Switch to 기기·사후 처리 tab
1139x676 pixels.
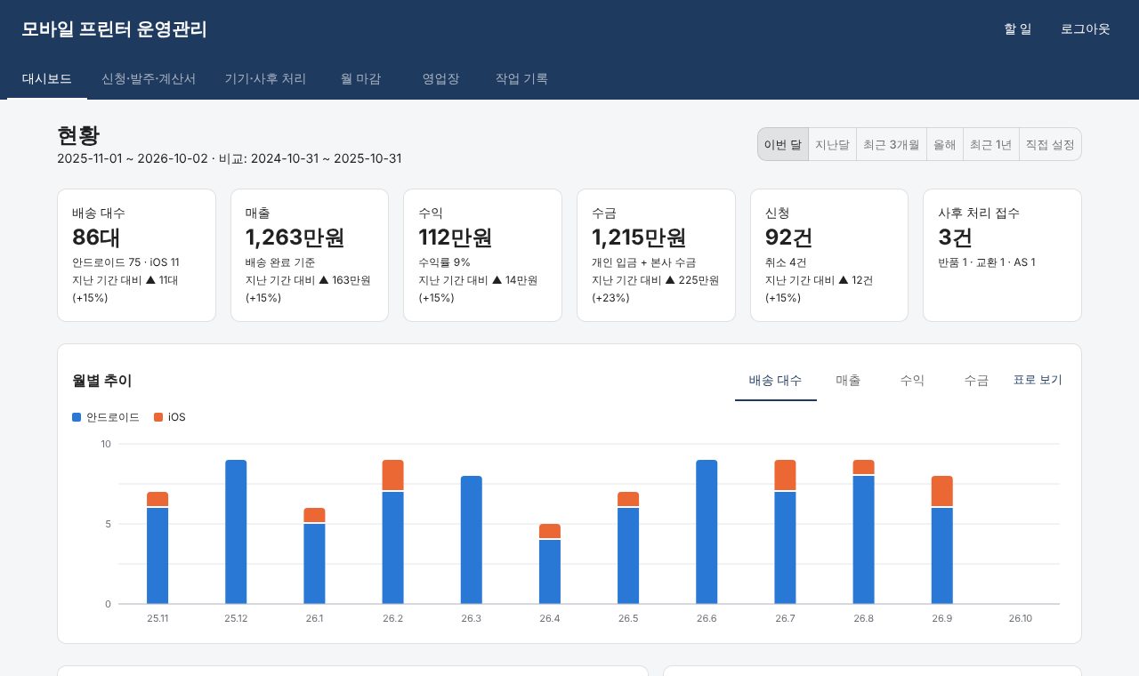265,78
